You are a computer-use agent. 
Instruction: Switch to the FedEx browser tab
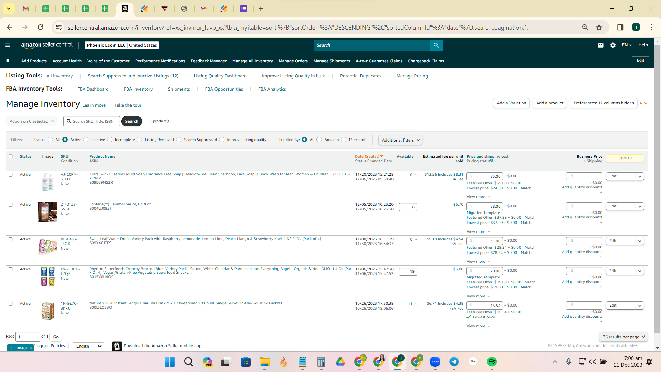pos(204,9)
